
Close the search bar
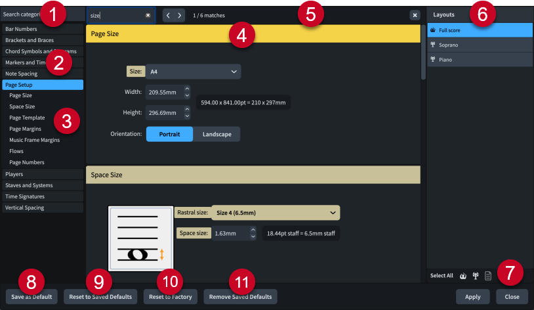point(415,14)
